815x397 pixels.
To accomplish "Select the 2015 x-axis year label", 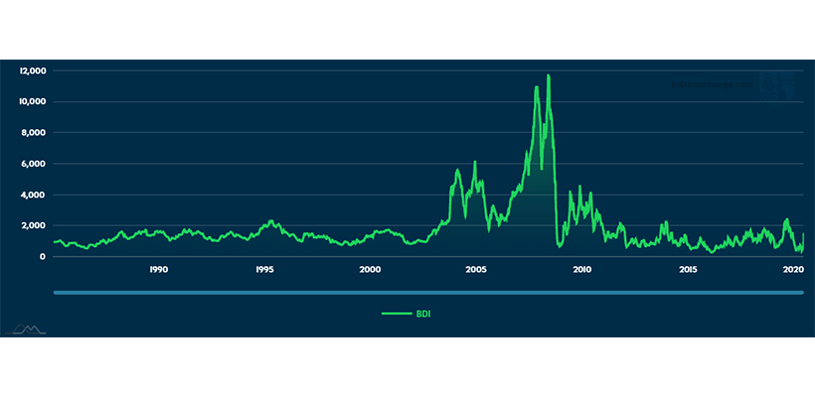I will (x=688, y=270).
